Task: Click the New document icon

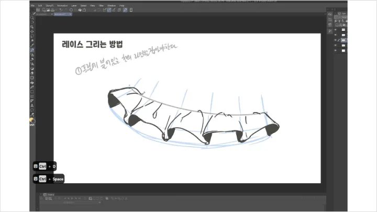Action: click(44, 10)
